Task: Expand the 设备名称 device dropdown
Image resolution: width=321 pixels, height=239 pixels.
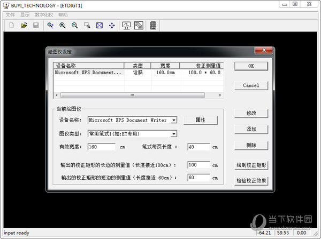Action: (174, 120)
